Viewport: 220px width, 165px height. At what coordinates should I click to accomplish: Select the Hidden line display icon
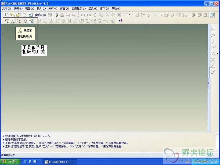point(200,15)
